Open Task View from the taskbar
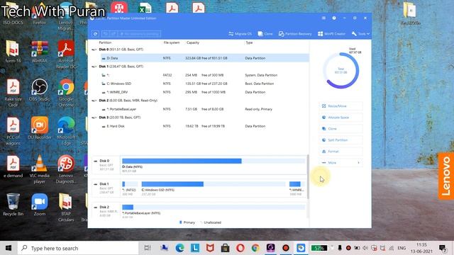 click(148, 248)
